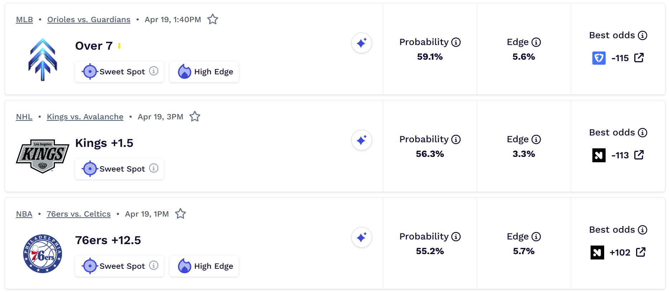This screenshot has height=292, width=669.
Task: Open the 76ers vs. Celtics matchup link
Action: pos(78,214)
